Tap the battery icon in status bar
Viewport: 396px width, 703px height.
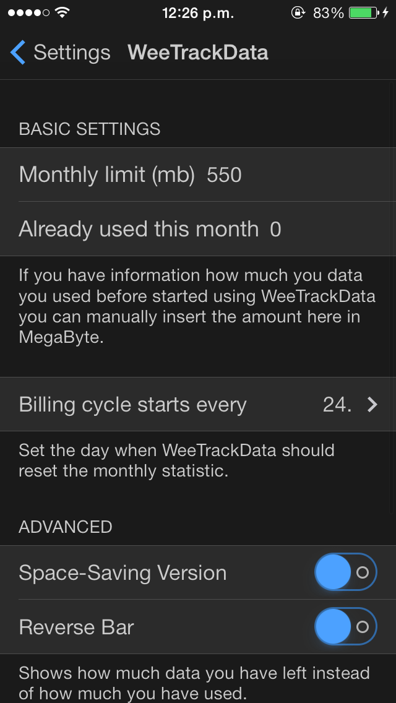click(x=363, y=12)
